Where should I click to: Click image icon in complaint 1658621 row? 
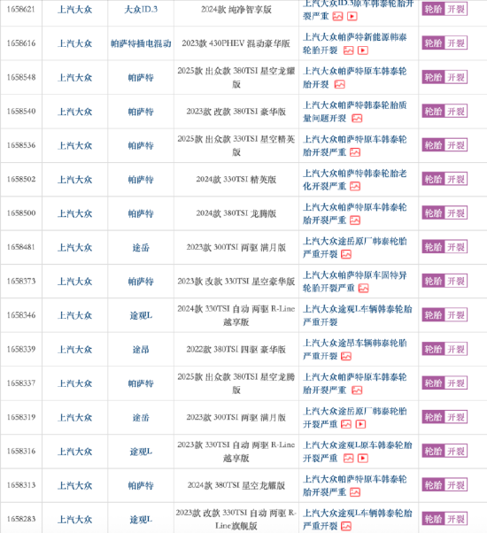click(x=337, y=16)
